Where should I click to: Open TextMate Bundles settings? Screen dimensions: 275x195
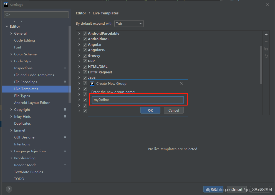click(29, 172)
